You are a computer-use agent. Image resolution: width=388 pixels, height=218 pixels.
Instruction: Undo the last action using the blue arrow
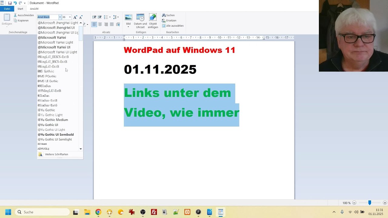[x=15, y=3]
